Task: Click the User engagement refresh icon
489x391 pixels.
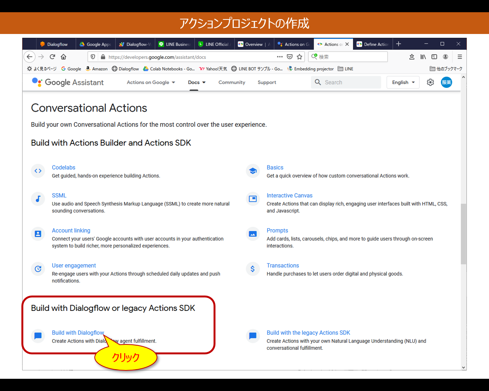Action: point(38,269)
